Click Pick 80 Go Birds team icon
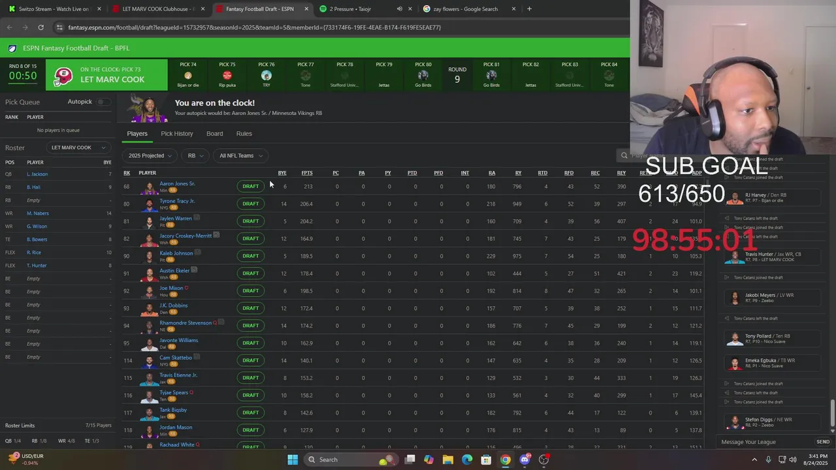Screen dimensions: 836x470 [423, 76]
